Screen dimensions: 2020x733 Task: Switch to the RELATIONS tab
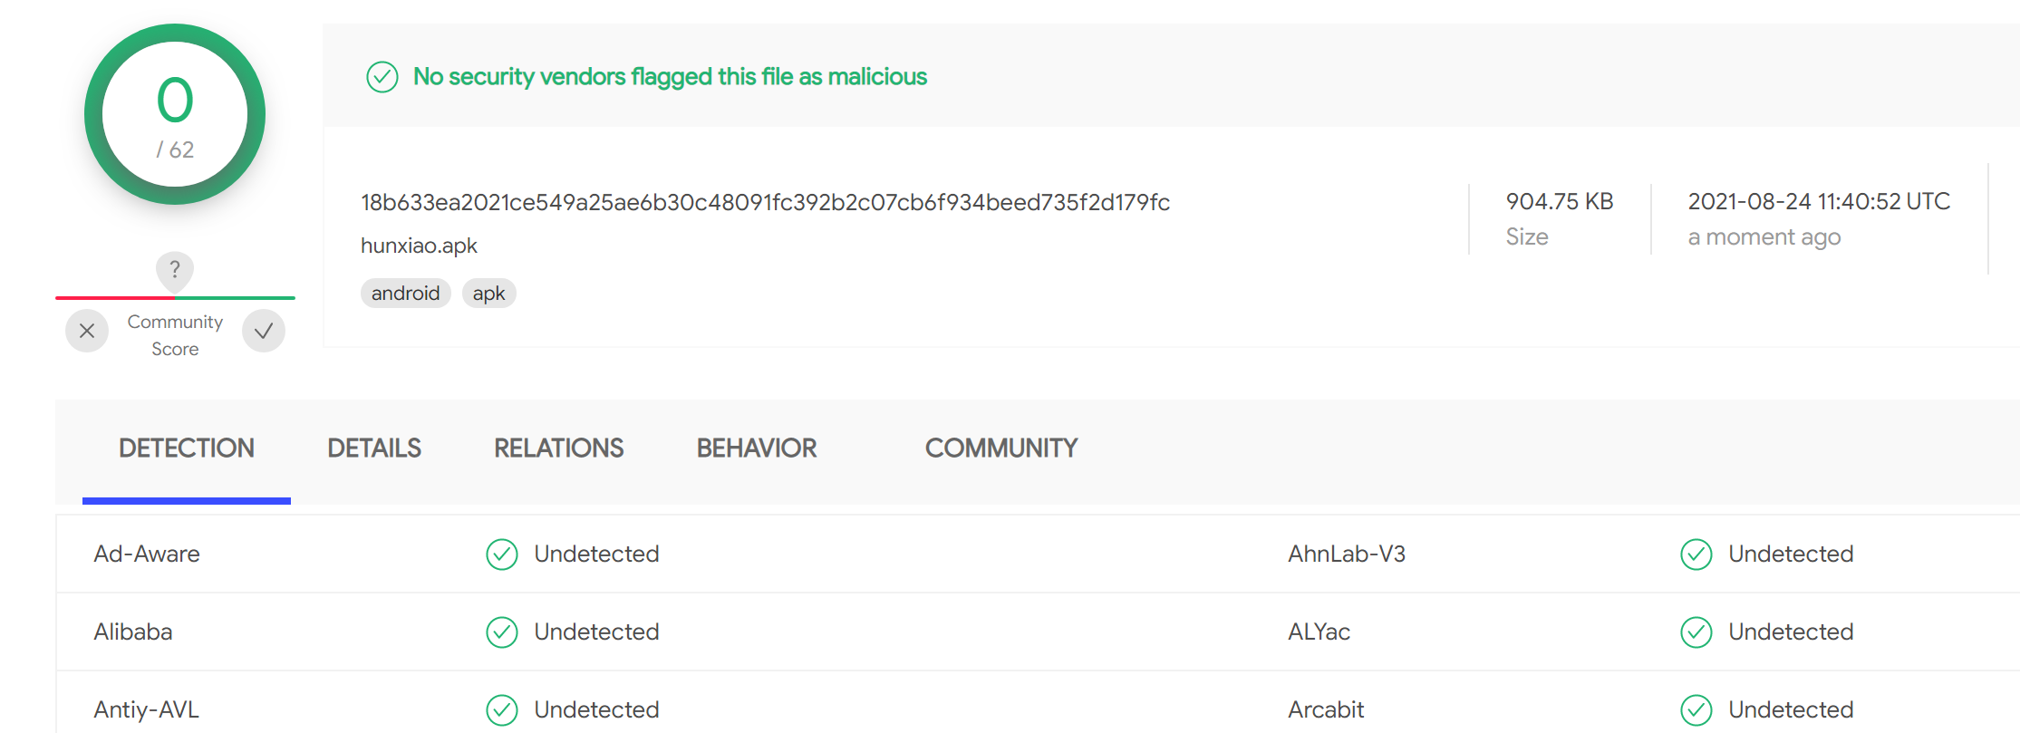[558, 448]
